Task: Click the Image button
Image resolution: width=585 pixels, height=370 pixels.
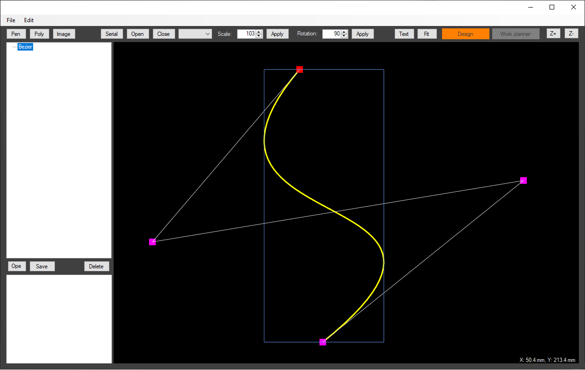Action: 63,34
